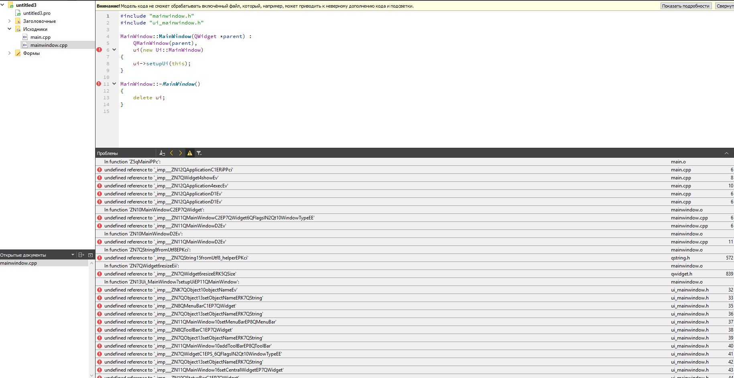This screenshot has width=734, height=378.
Task: Expand the Формы folder
Action: (x=10, y=53)
